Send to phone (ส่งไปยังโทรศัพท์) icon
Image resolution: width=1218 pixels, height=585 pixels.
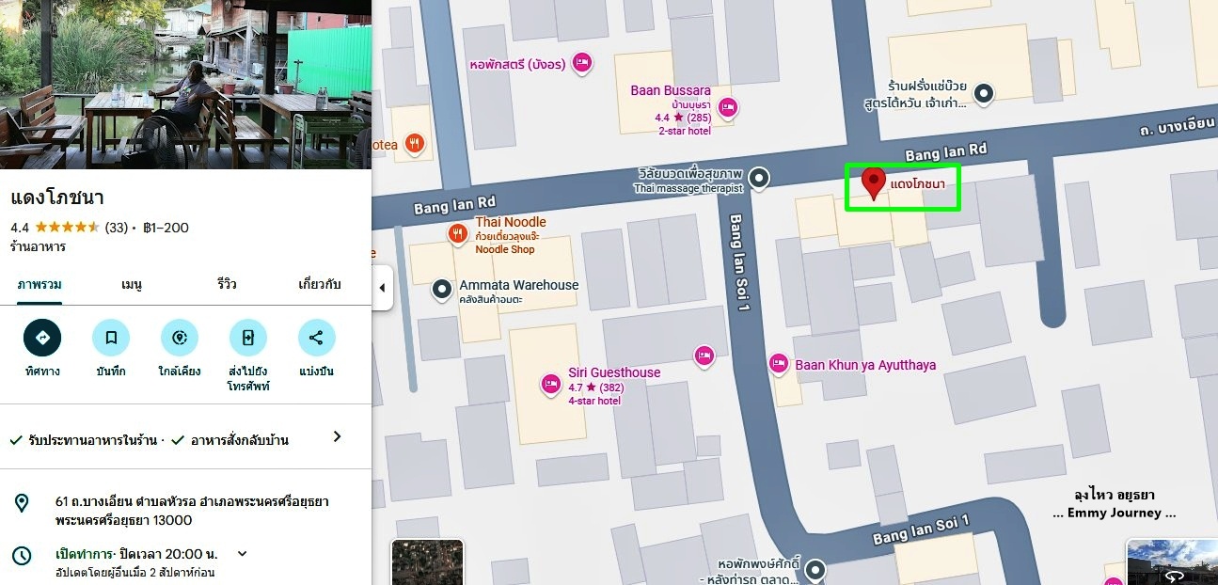pyautogui.click(x=248, y=338)
